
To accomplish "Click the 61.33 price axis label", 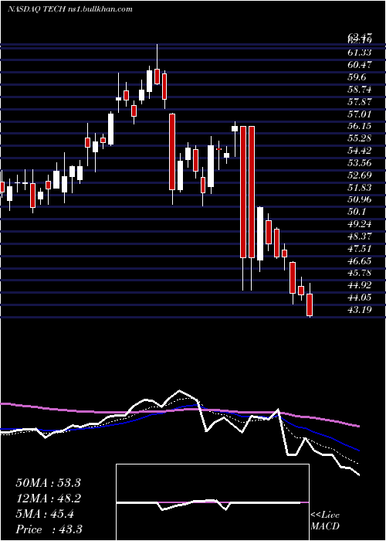I will click(x=360, y=53).
